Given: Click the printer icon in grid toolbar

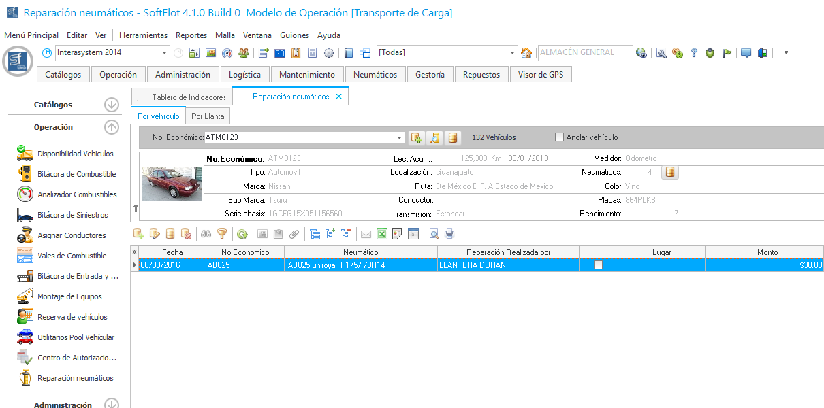Looking at the screenshot, I should coord(449,234).
